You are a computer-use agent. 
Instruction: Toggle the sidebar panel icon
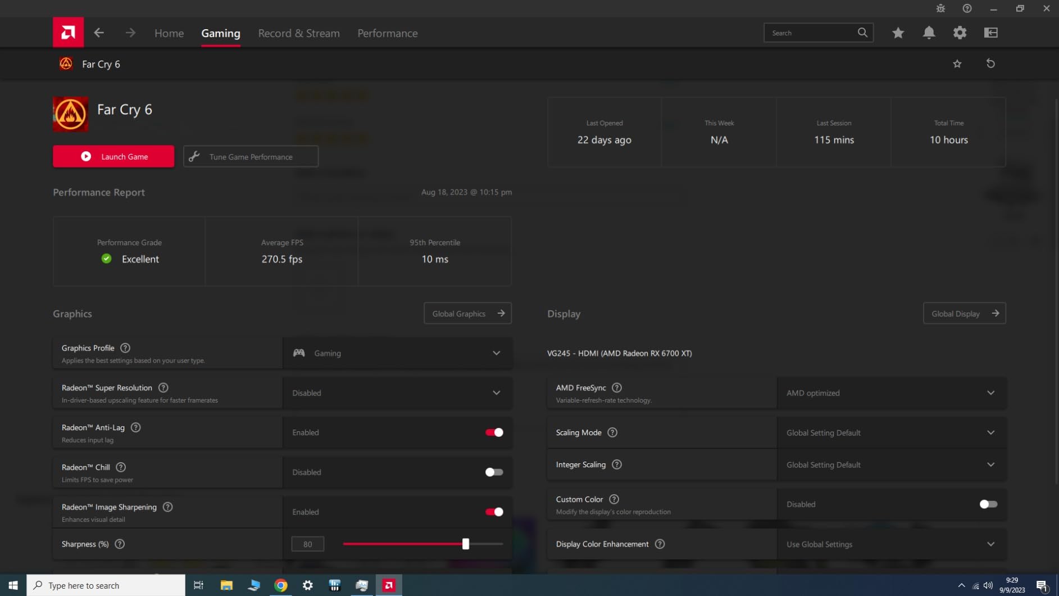click(x=991, y=33)
